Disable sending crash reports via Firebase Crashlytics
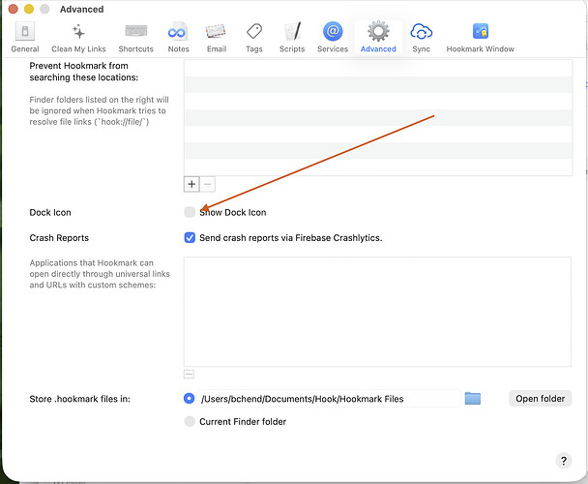The height and width of the screenshot is (484, 588). coord(190,237)
